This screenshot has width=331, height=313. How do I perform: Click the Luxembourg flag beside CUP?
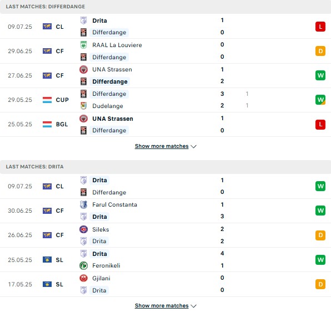(47, 100)
